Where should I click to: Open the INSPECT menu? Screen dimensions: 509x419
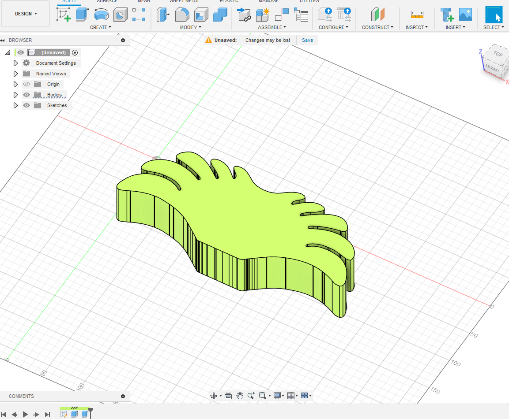[416, 27]
